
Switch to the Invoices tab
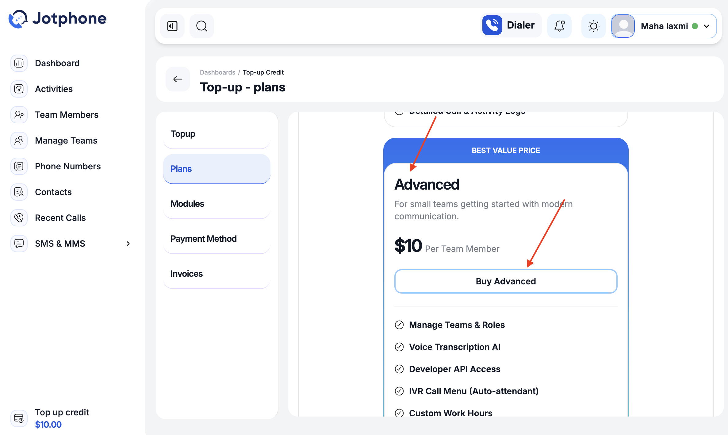[217, 274]
